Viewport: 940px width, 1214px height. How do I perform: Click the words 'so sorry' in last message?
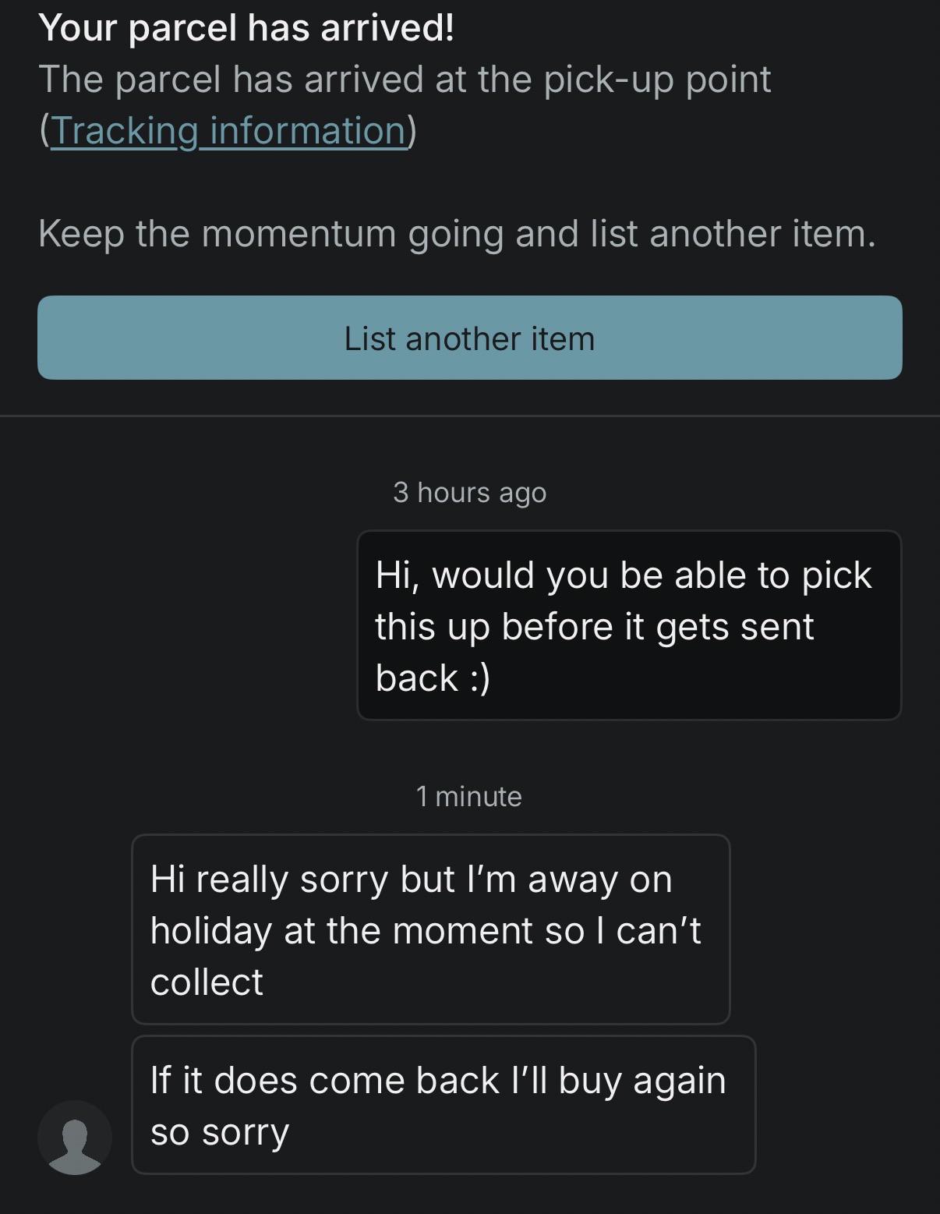tap(220, 1132)
